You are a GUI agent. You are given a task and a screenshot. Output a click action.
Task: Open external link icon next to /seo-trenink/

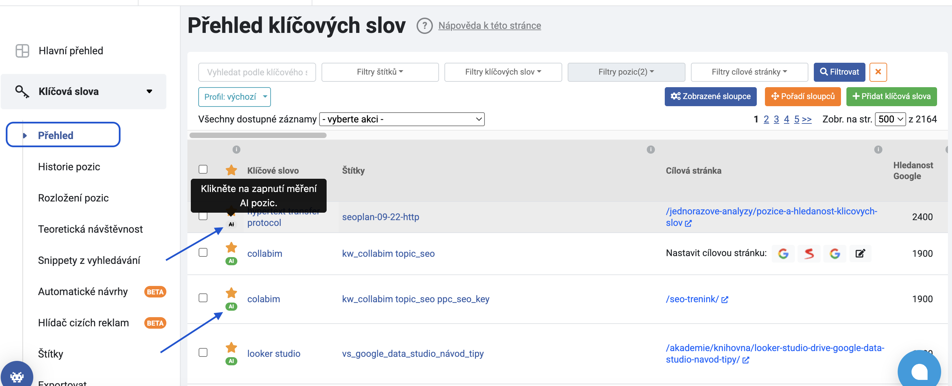coord(725,300)
